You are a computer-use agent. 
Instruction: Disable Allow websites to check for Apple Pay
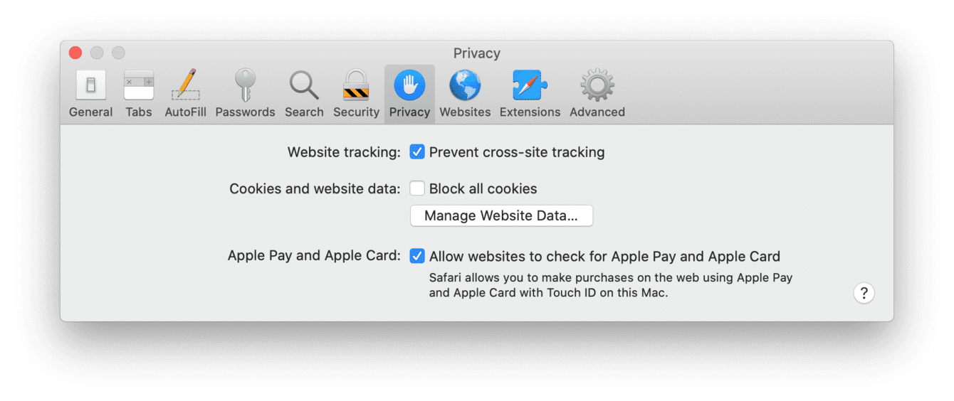click(417, 257)
